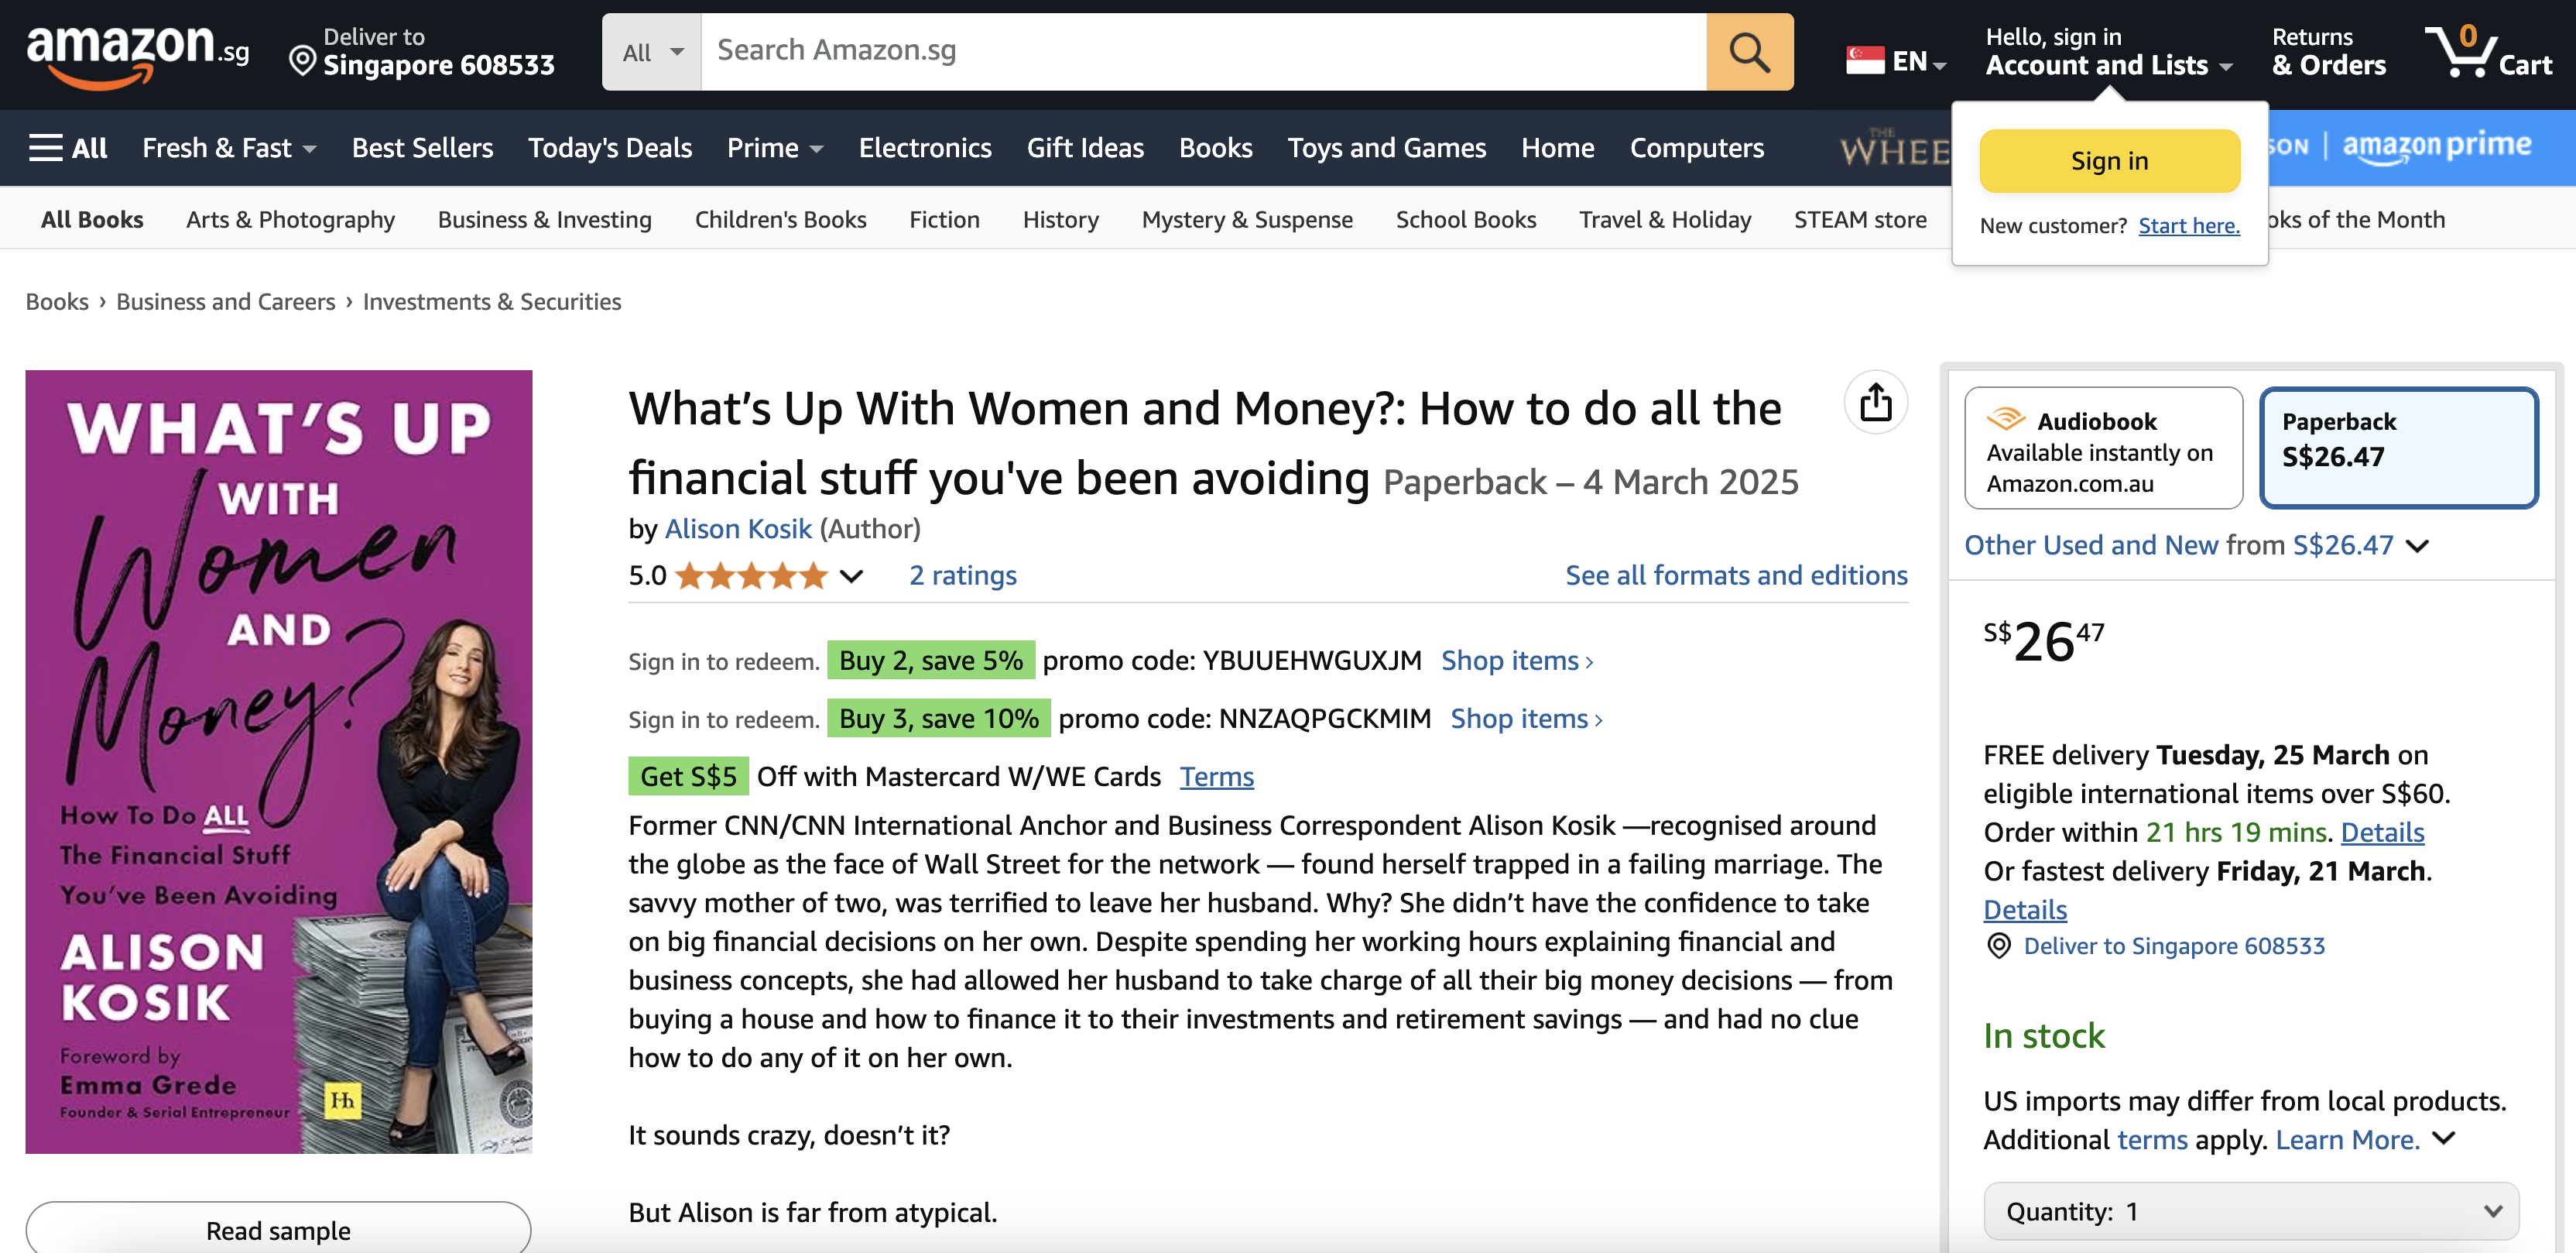This screenshot has height=1253, width=2576.
Task: Click Investments & Securities breadcrumb
Action: click(492, 301)
